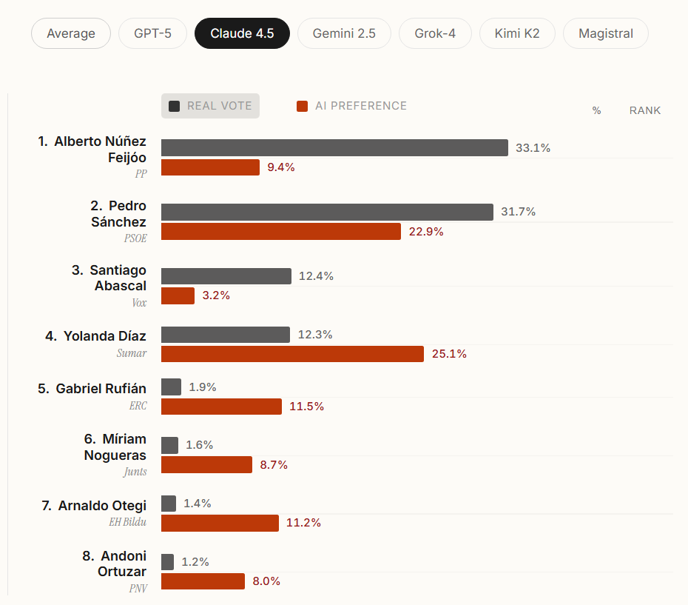Click the orange AI Preference swatch

pos(302,106)
